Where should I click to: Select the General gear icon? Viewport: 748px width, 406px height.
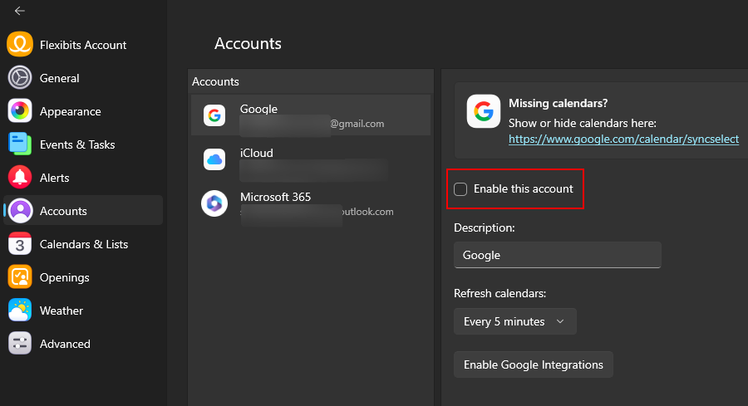coord(20,78)
